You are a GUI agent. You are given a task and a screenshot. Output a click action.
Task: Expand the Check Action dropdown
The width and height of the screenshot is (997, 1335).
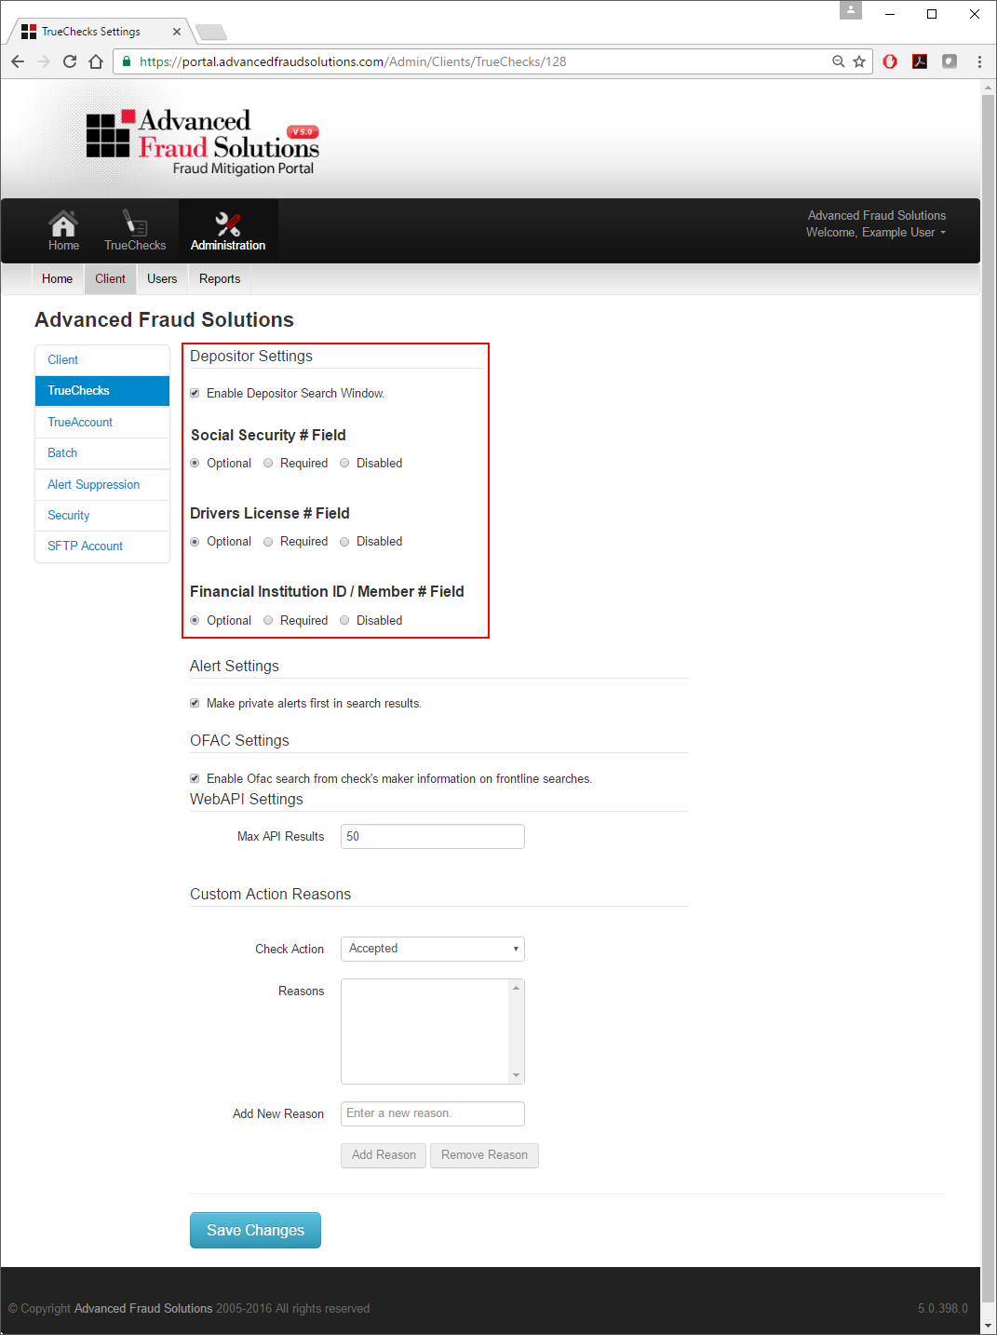point(433,949)
